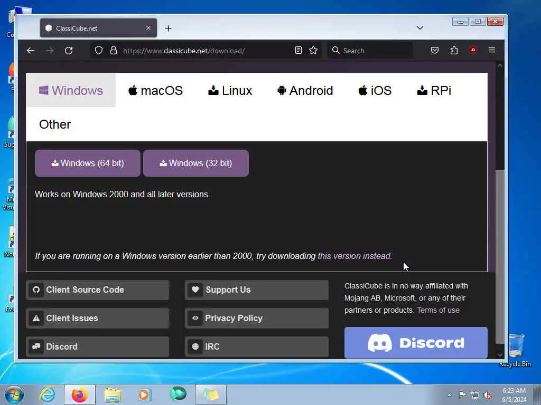The image size is (541, 405).
Task: Switch to the iOS platform tab
Action: [375, 91]
